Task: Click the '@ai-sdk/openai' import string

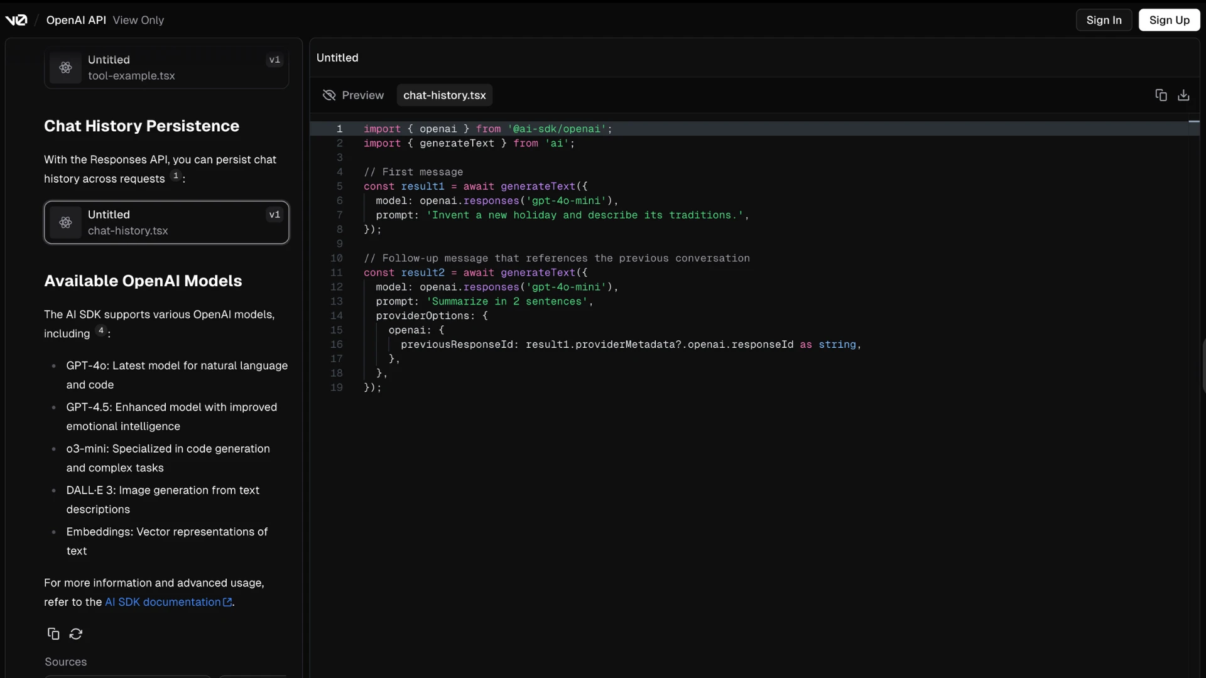Action: point(557,129)
